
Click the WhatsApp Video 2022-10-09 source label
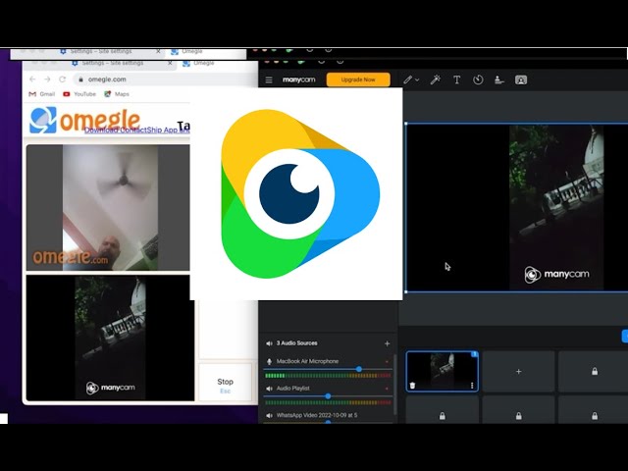(x=317, y=415)
